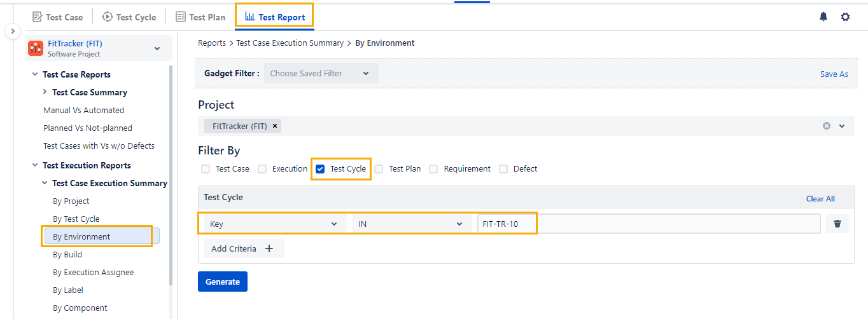Uncheck the Test Cycle filter checkbox
868x319 pixels.
[x=320, y=169]
